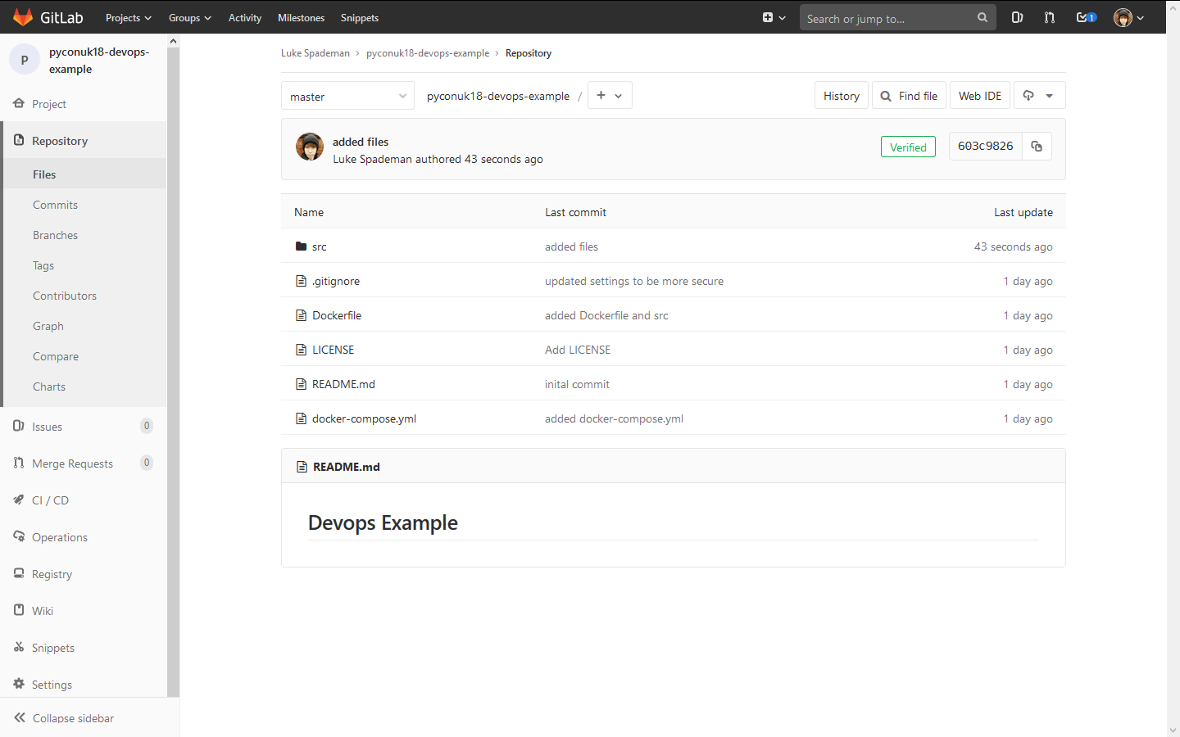Click pyconuk18-devops-example repository path root
This screenshot has height=737, width=1180.
coord(498,96)
